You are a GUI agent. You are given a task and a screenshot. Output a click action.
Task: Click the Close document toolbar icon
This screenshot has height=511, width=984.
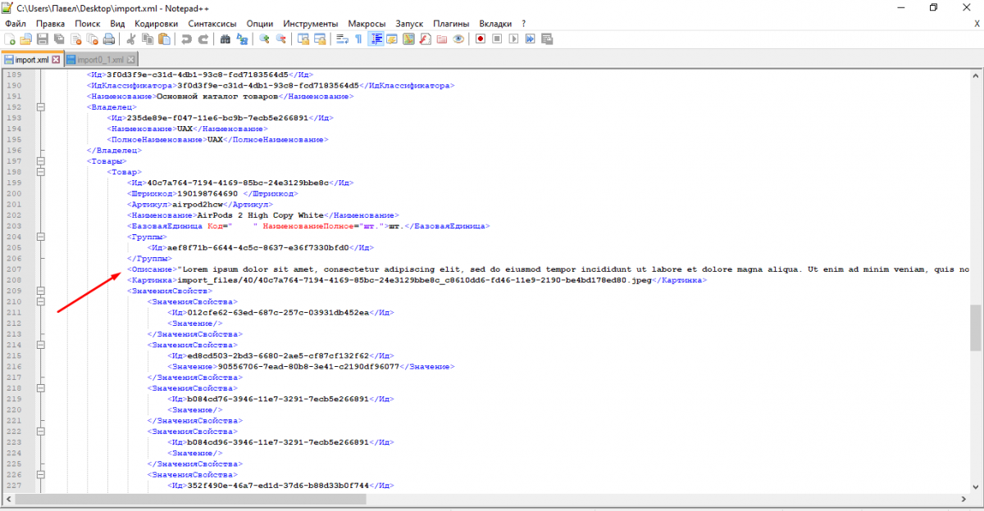75,38
